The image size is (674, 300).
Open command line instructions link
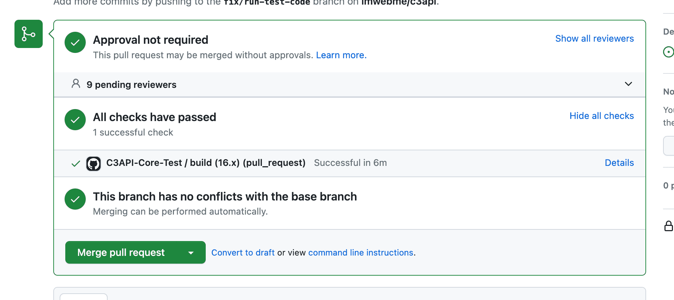[x=361, y=253]
